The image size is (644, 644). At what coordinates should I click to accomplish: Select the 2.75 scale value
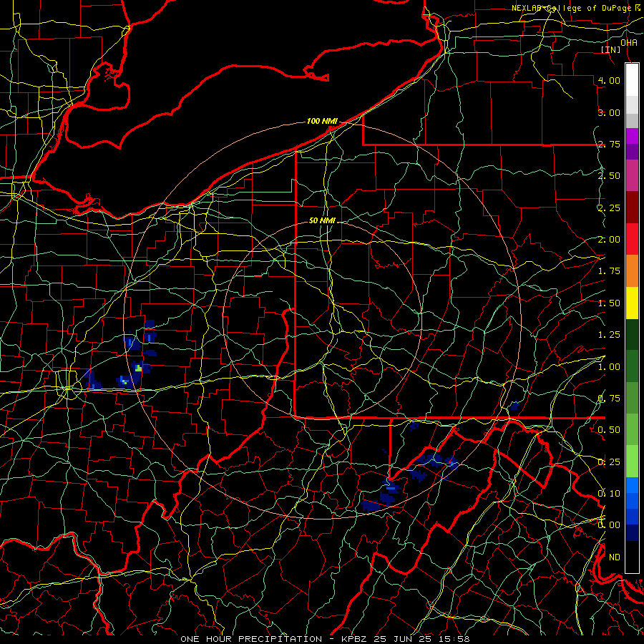609,144
